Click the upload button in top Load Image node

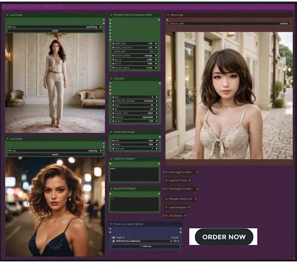click(55, 31)
